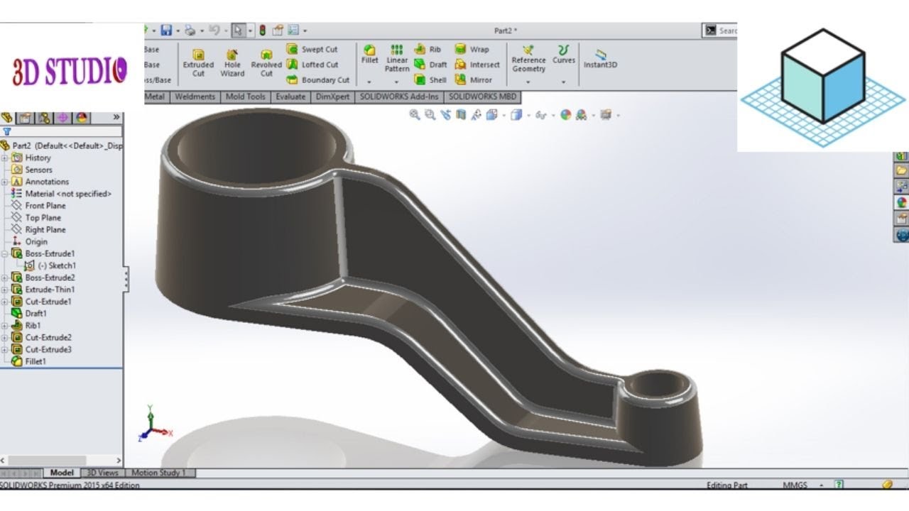Viewport: 909px width, 511px height.
Task: Pick the Rib feature tool
Action: tap(428, 49)
